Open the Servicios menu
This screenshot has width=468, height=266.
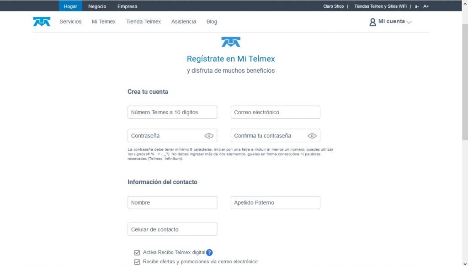click(70, 21)
